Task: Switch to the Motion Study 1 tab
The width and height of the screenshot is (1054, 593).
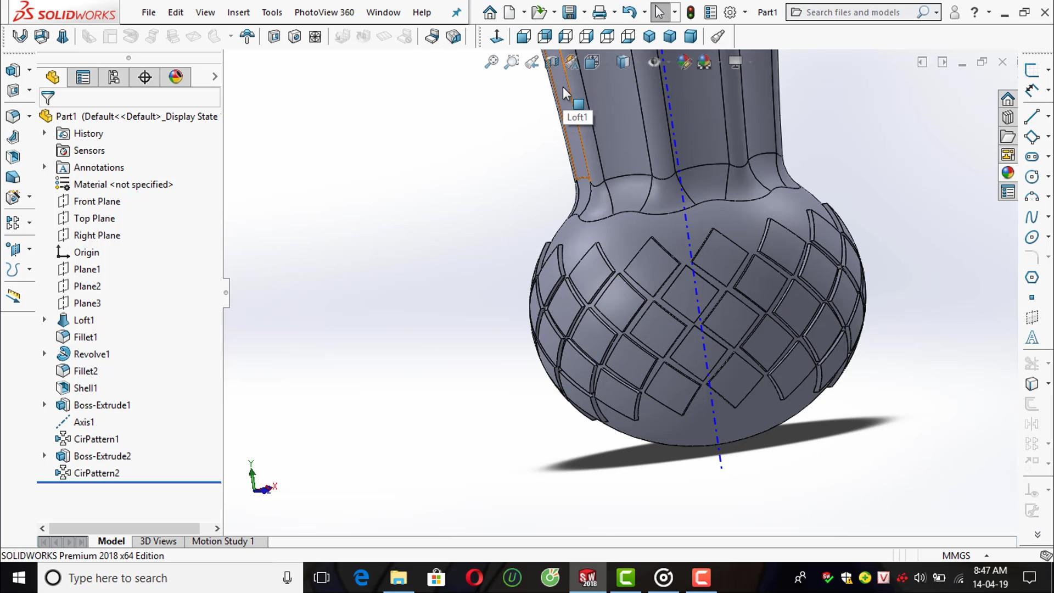Action: click(x=222, y=541)
